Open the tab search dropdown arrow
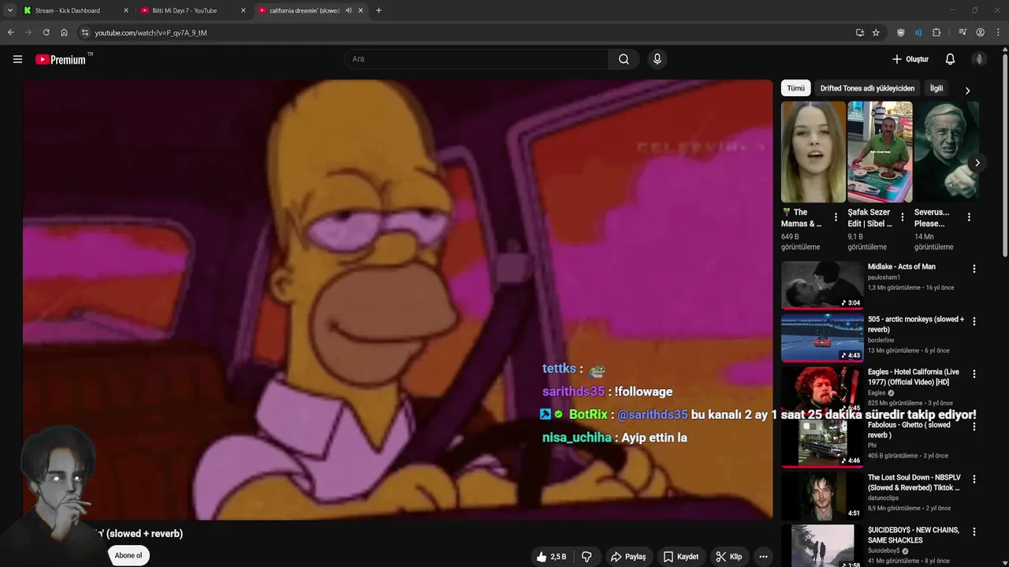1009x567 pixels. 10,10
